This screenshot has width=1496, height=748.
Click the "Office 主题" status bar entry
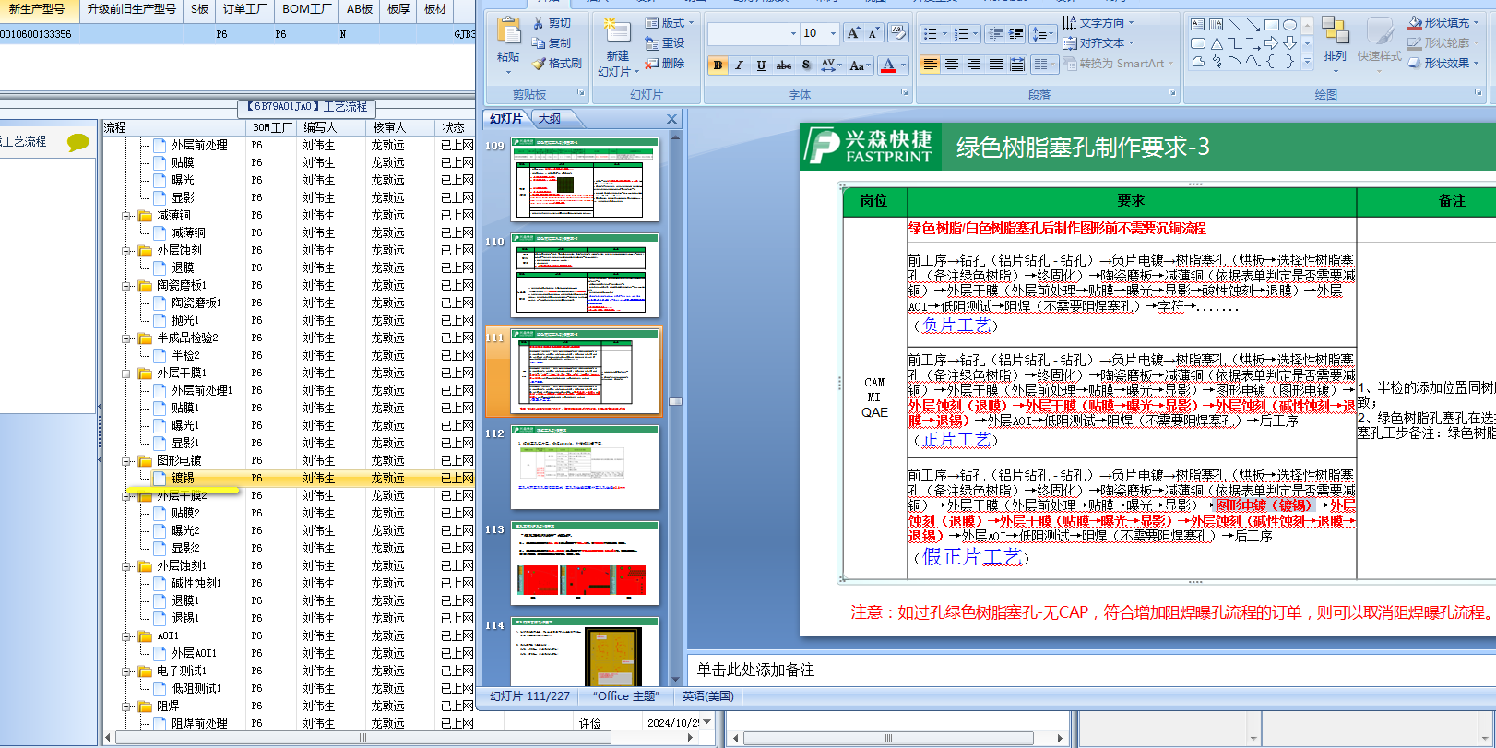tap(625, 696)
